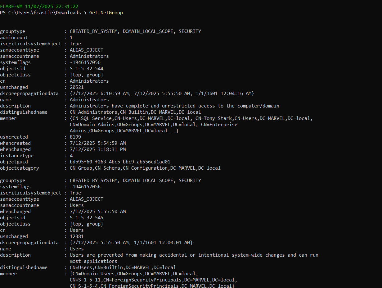Click the instancetype value 4
The width and height of the screenshot is (382, 288).
[71, 156]
